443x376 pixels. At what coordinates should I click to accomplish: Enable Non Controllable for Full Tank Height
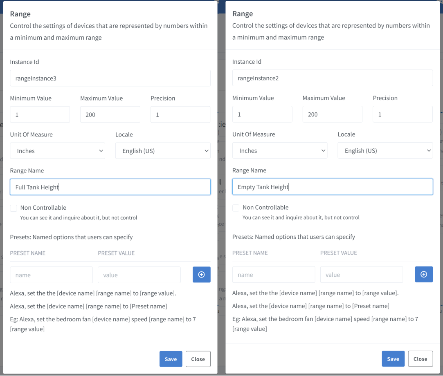(x=13, y=208)
